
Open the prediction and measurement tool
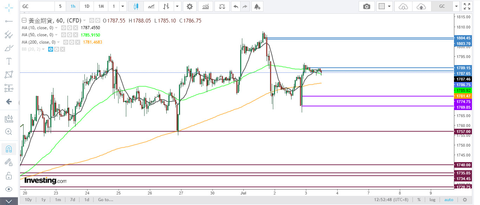pos(9,88)
